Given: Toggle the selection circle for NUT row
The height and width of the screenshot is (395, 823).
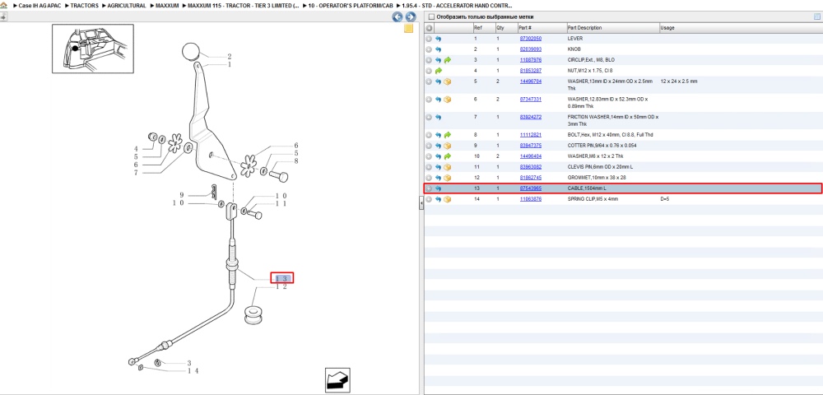Looking at the screenshot, I should click(x=429, y=71).
